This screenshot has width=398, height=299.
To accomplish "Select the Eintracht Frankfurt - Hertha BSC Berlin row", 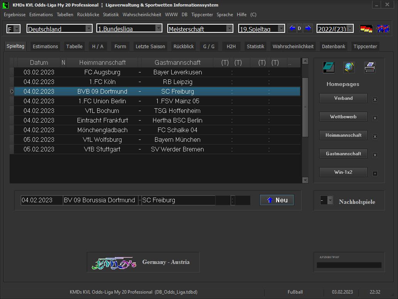I will pos(157,121).
